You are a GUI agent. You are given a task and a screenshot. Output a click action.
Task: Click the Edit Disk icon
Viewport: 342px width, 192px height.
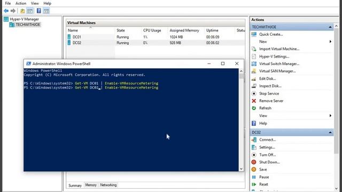click(x=254, y=78)
